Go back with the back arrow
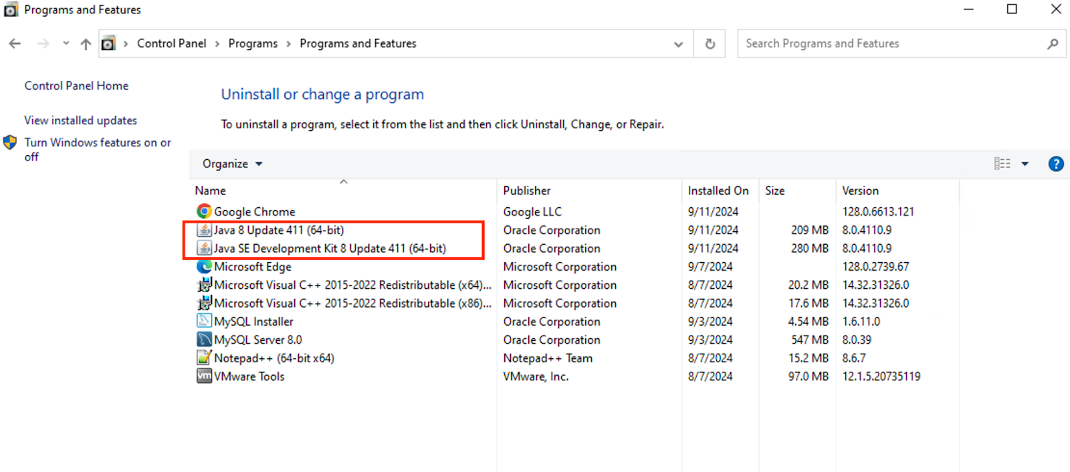The height and width of the screenshot is (472, 1070). 15,43
